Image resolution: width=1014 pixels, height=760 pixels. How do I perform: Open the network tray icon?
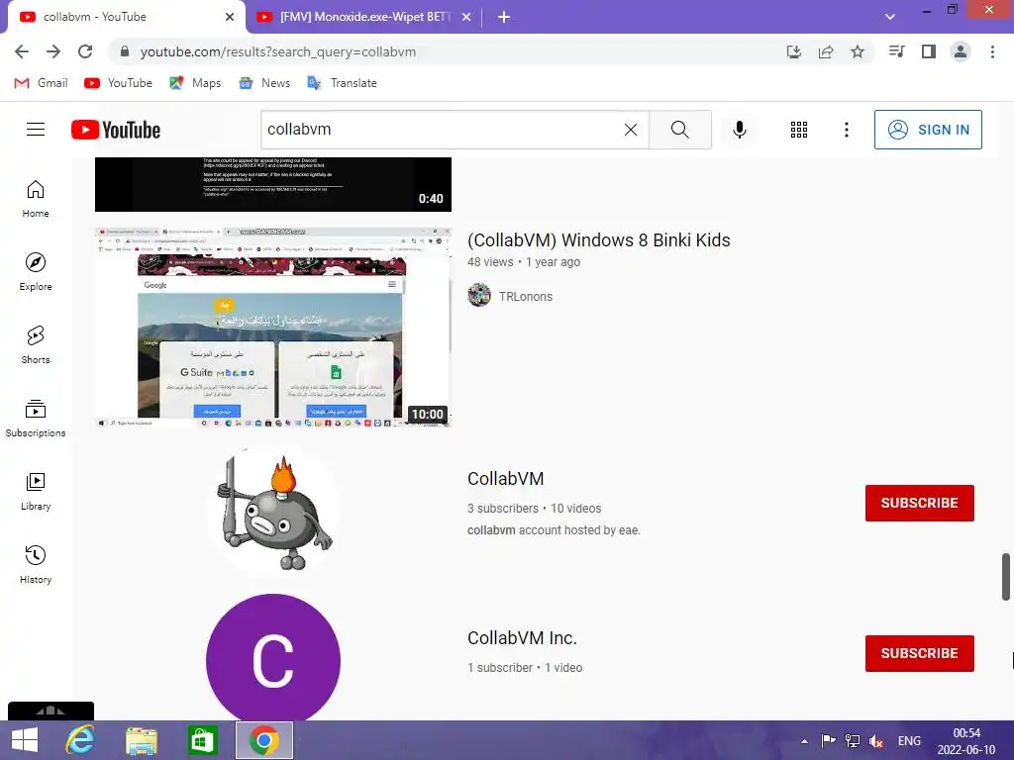click(x=853, y=741)
